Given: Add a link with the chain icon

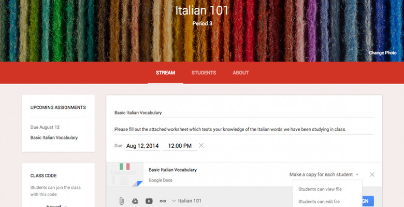Looking at the screenshot, I should click(x=163, y=201).
